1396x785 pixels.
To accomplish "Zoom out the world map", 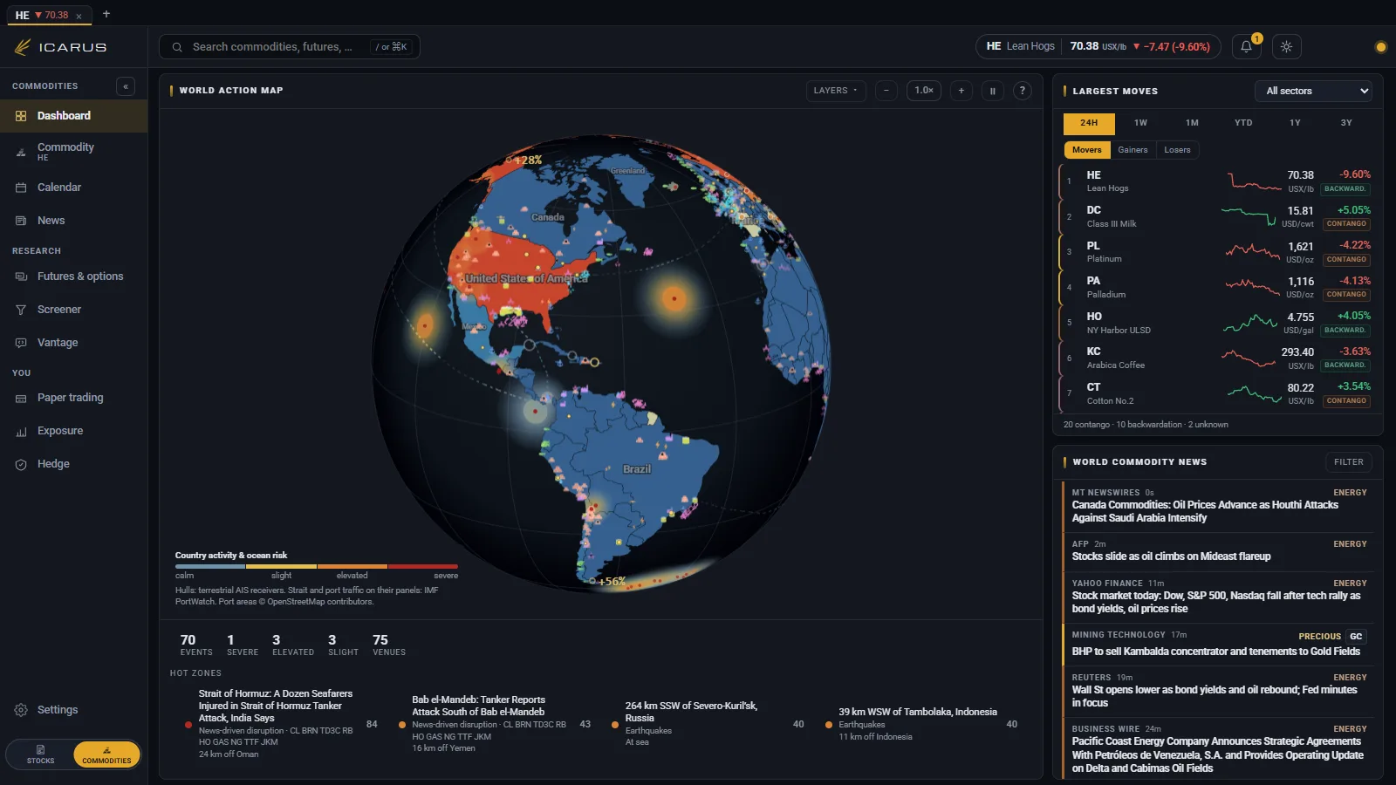I will click(x=886, y=91).
